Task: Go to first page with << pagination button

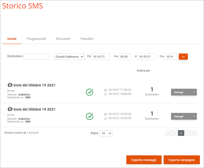Action: pos(168,133)
